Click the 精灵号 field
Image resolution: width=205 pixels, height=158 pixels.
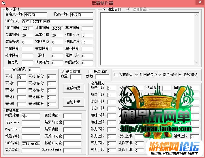pos(27,63)
